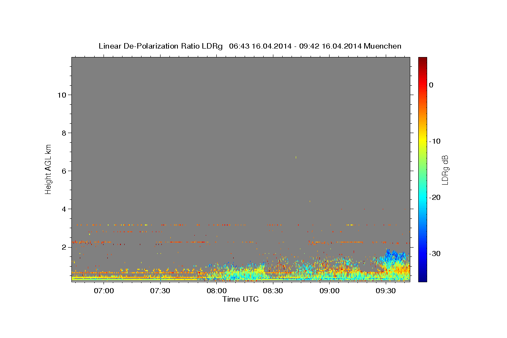Click the 09:00 time tick label

(x=330, y=291)
